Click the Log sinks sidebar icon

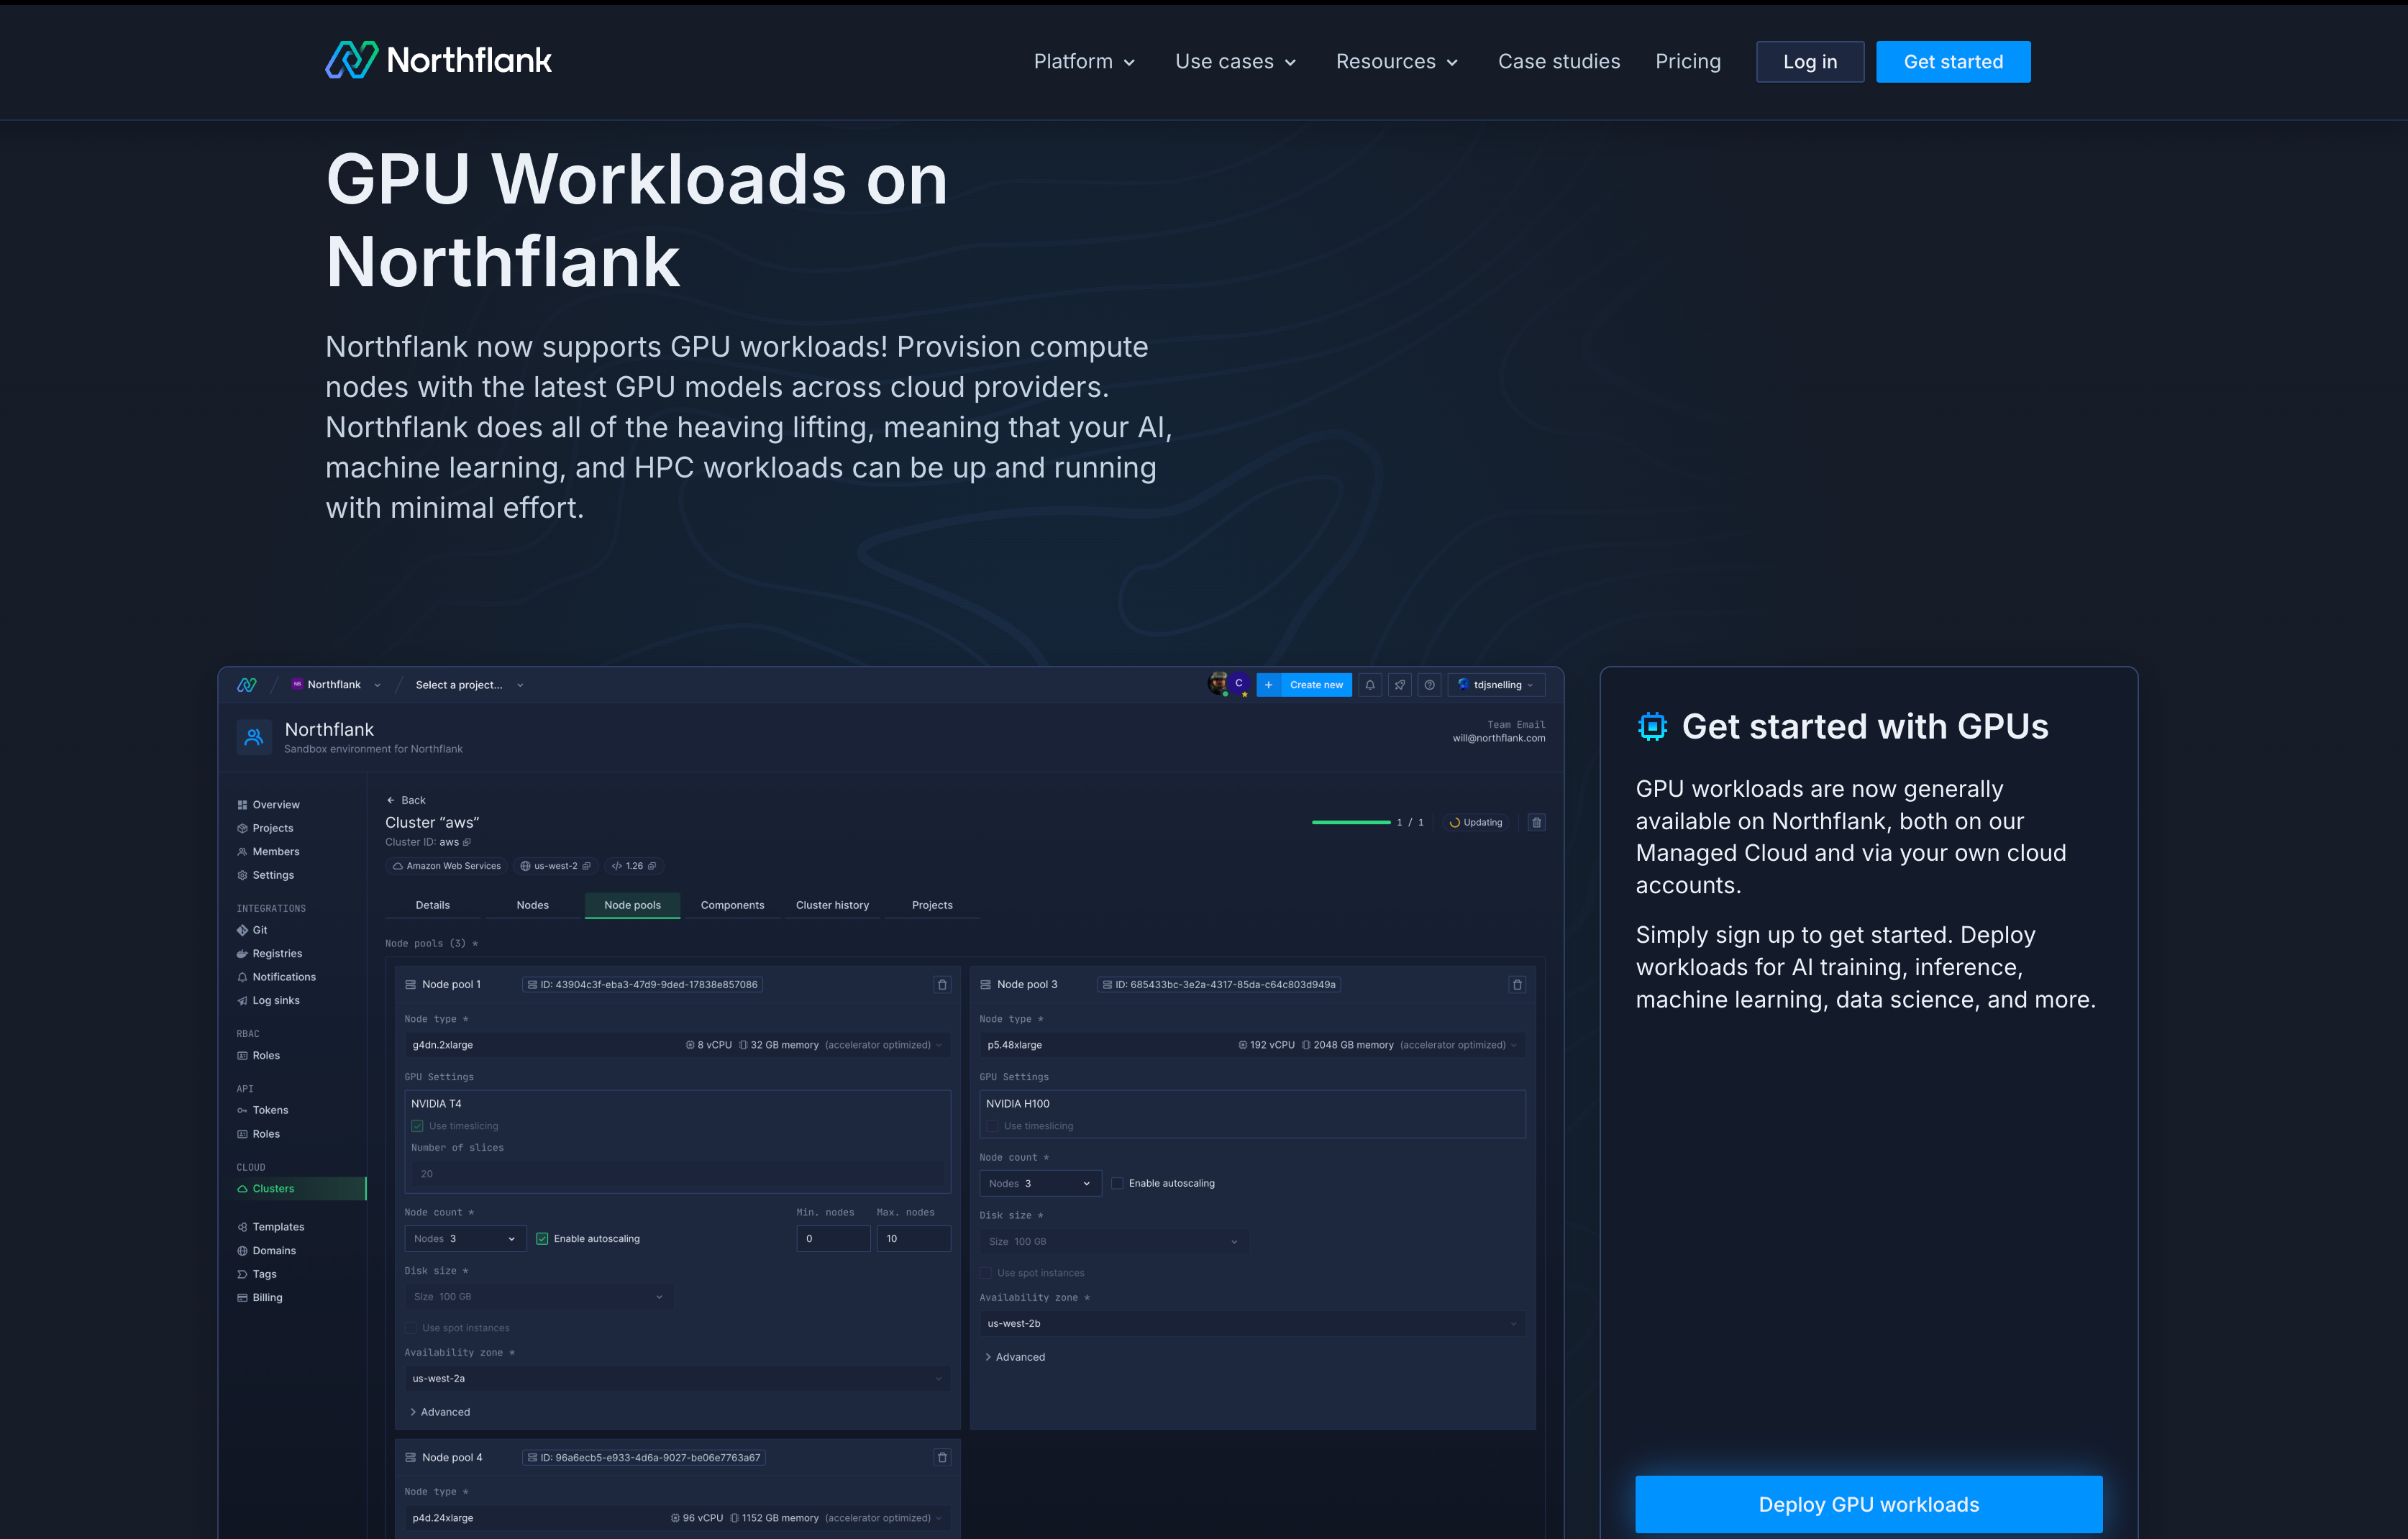click(242, 1001)
